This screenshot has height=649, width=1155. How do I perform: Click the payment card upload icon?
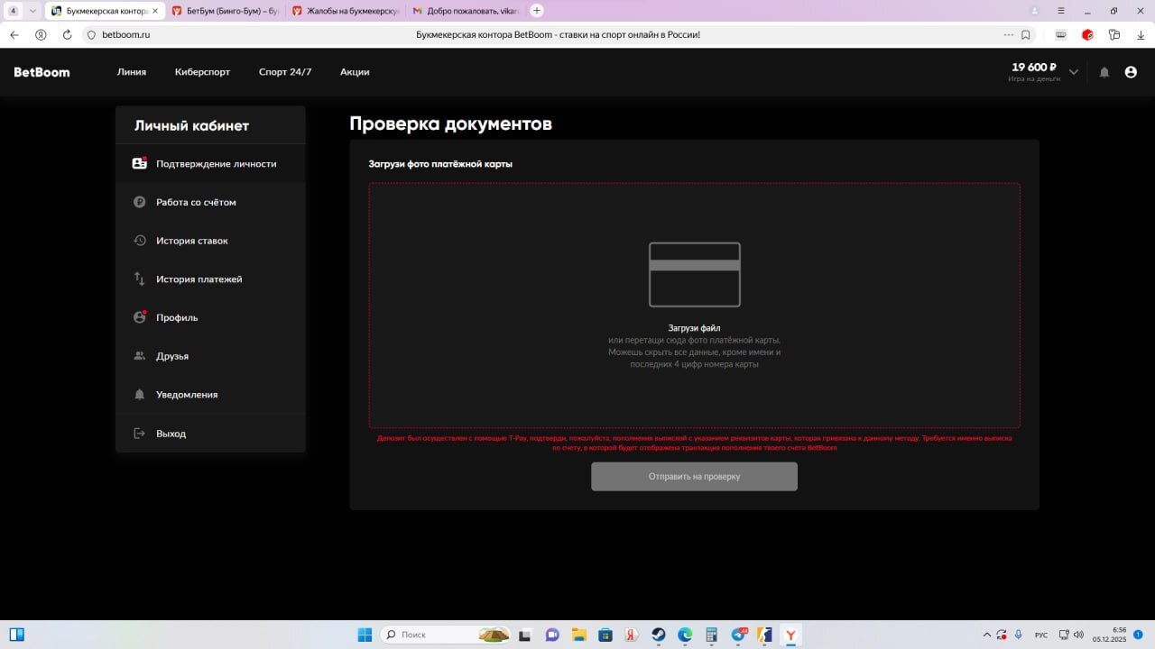pos(694,275)
